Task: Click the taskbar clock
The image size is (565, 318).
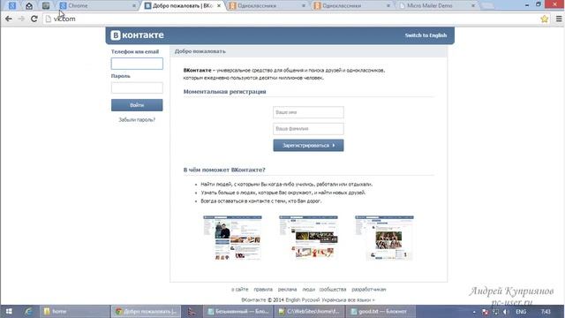Action: pos(546,312)
